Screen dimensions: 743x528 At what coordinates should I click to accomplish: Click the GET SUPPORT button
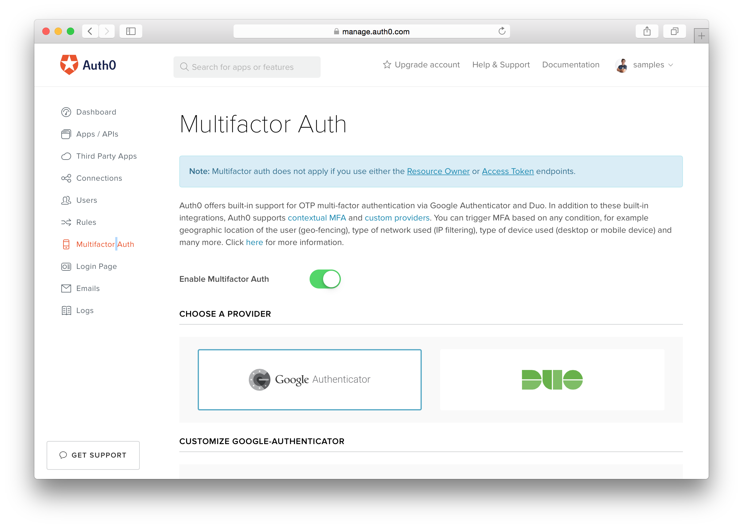(93, 455)
